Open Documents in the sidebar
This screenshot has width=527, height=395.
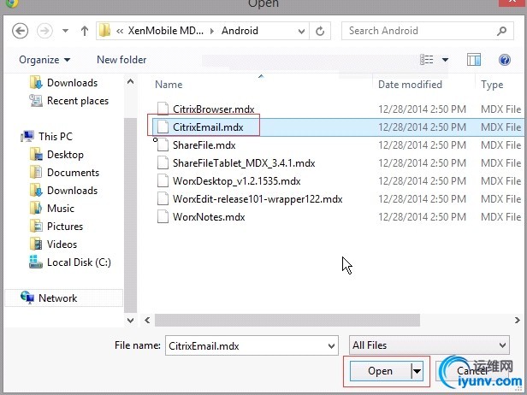pos(64,173)
